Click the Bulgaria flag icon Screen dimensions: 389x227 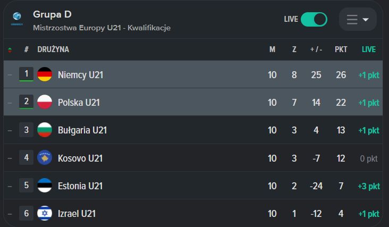(45, 130)
